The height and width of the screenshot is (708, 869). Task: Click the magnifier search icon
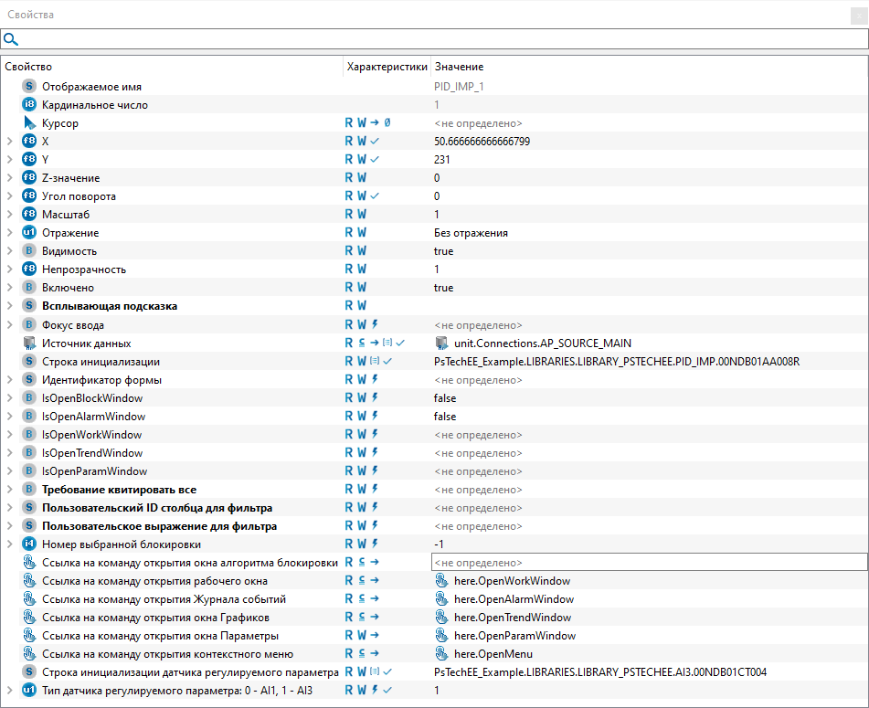point(11,39)
